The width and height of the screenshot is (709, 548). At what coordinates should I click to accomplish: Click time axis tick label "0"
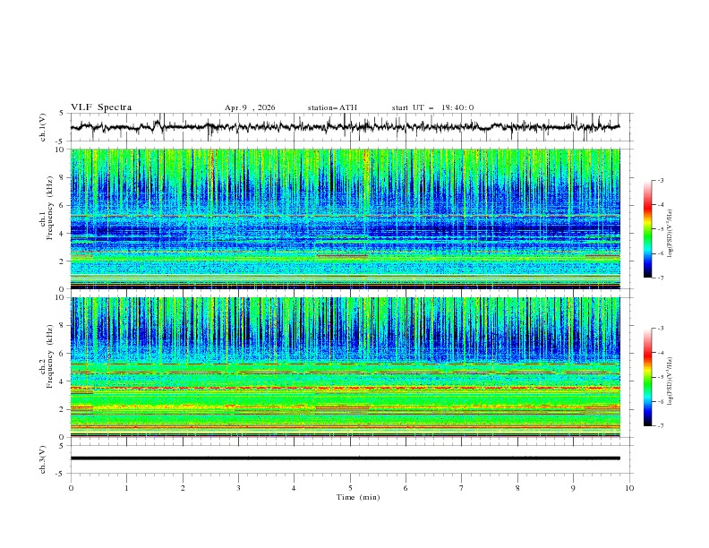coord(71,488)
